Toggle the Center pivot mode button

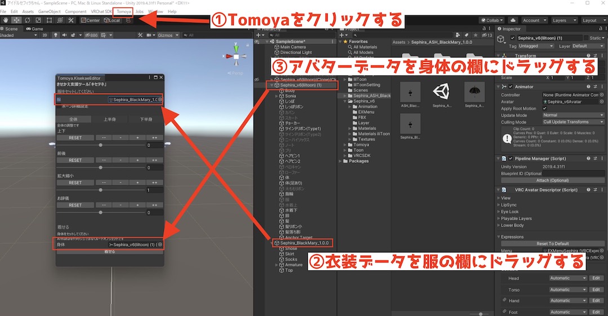tap(90, 20)
